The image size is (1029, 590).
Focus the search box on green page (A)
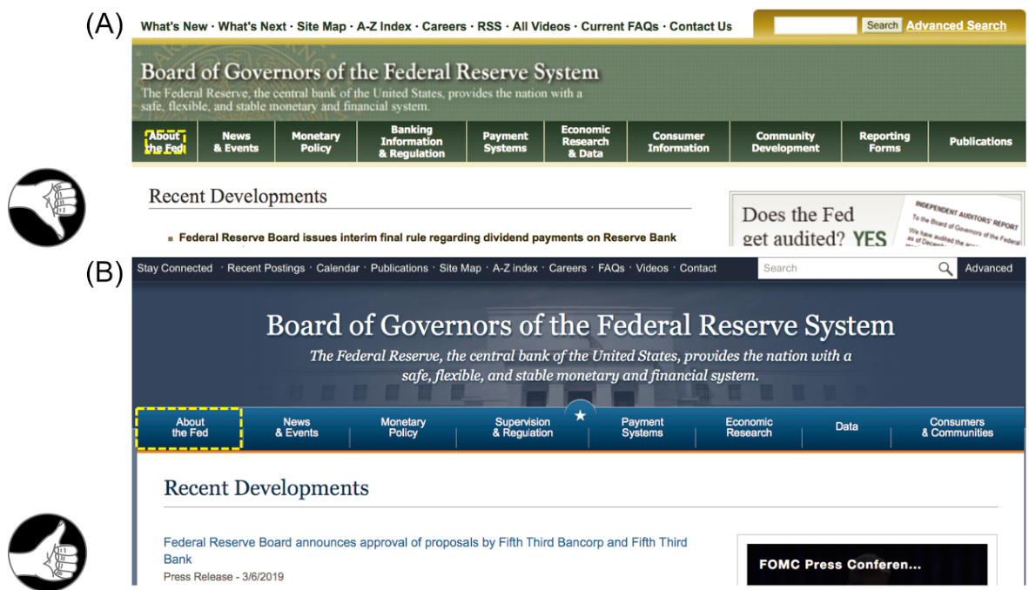(x=816, y=25)
